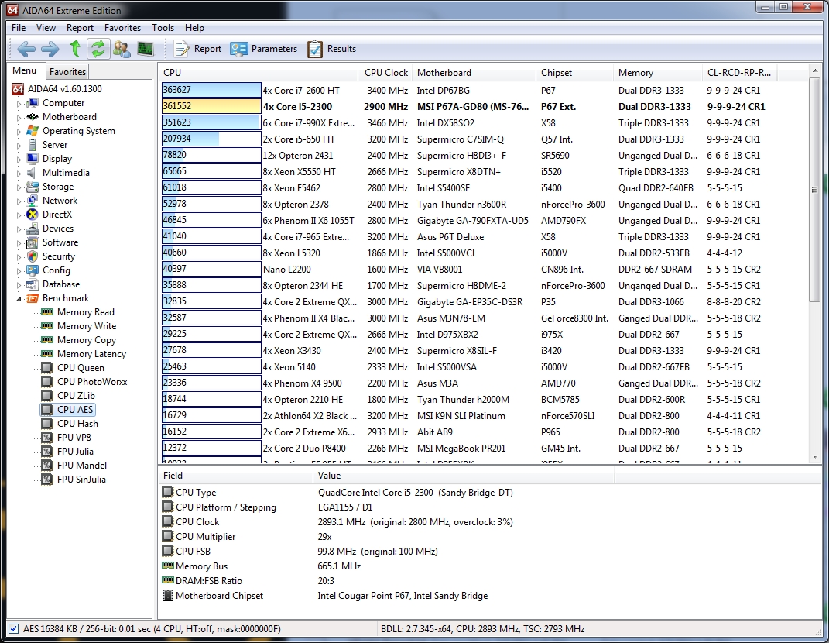Open benchmark Parameters in the toolbar

[x=263, y=49]
